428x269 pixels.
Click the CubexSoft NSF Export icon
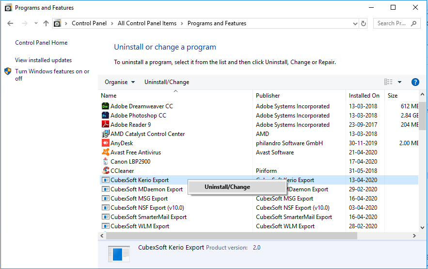pyautogui.click(x=105, y=208)
